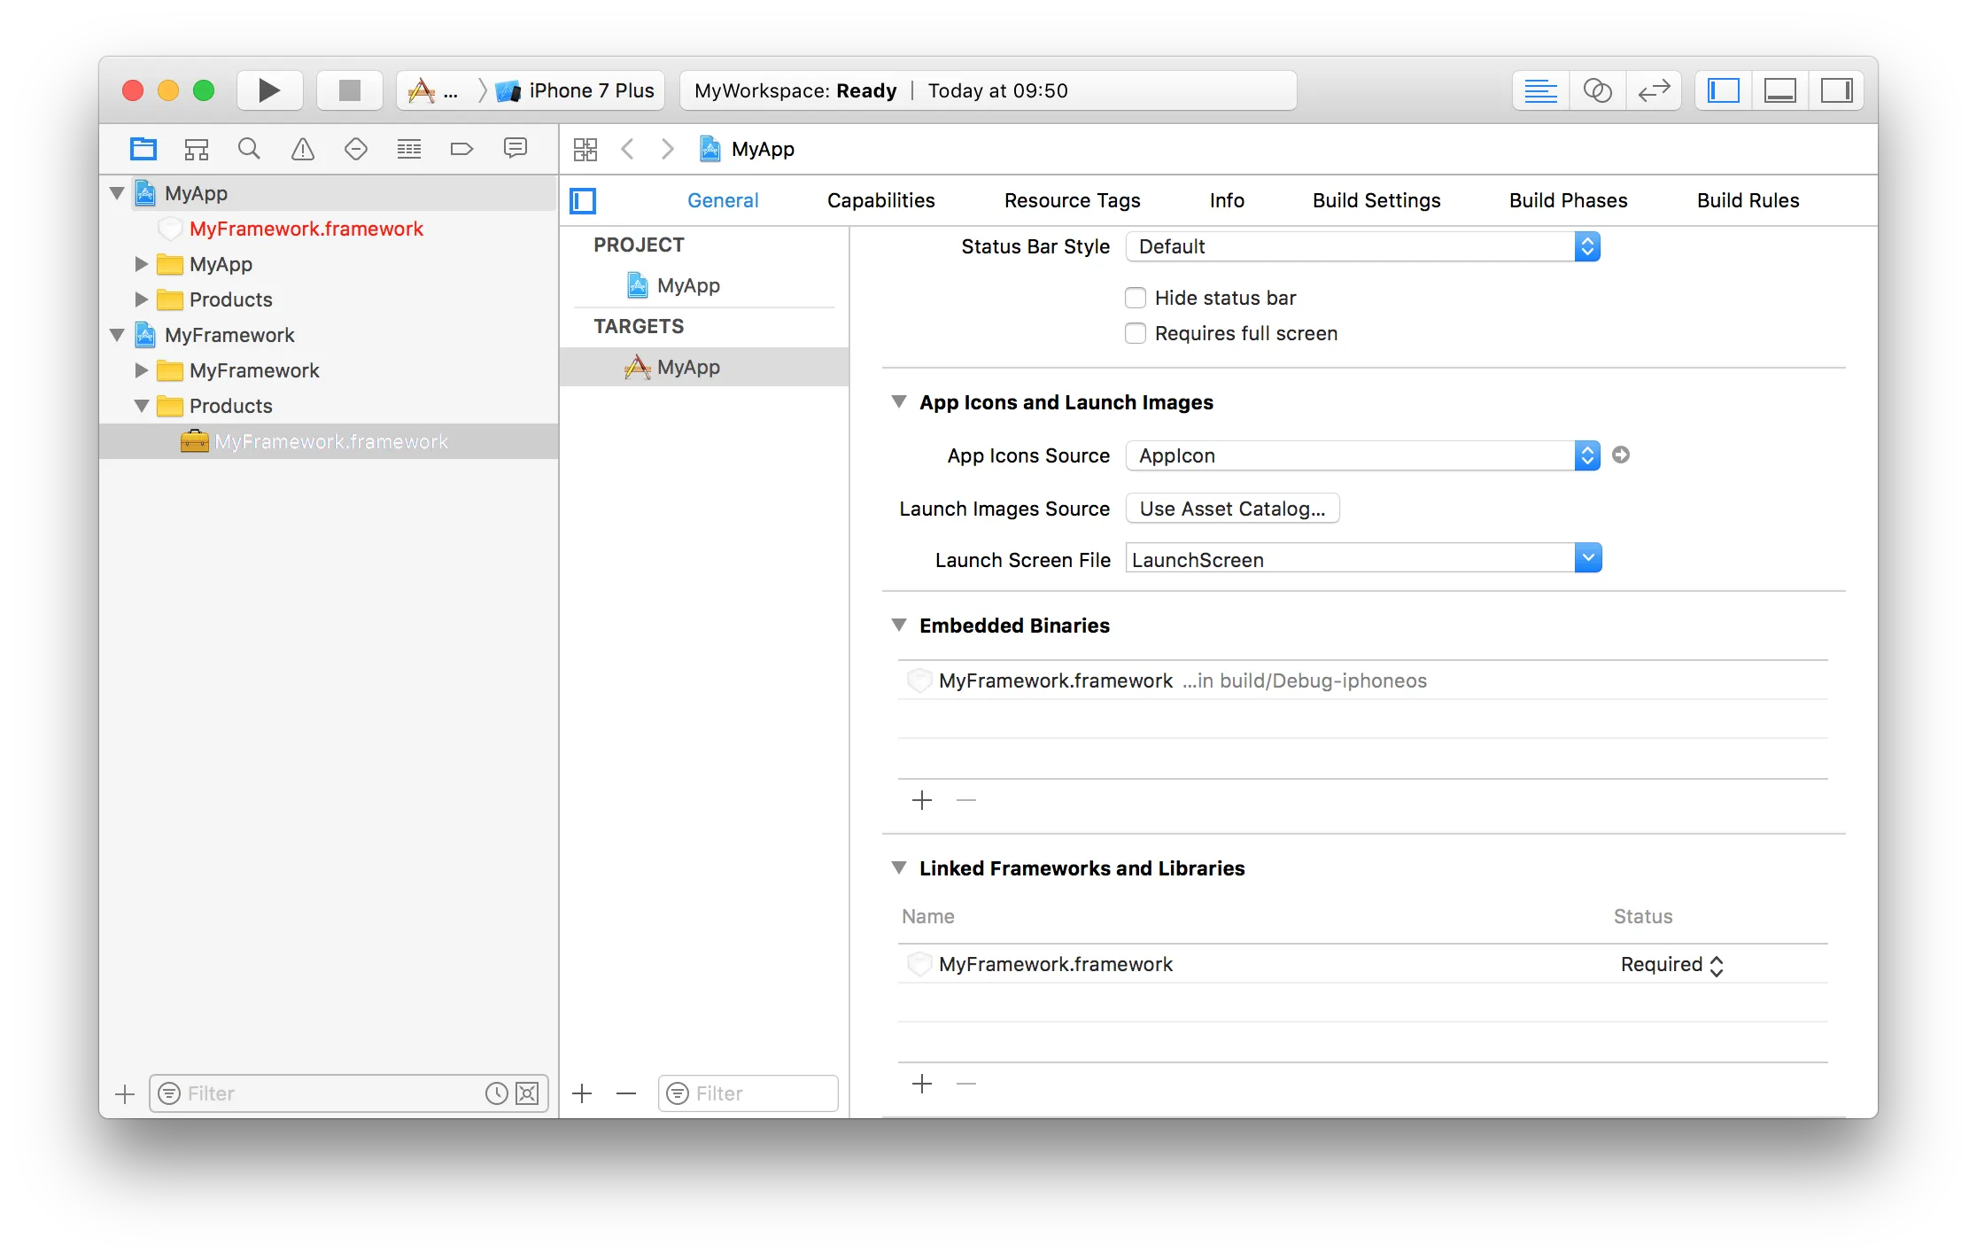Switch to the Build Settings tab

point(1376,200)
